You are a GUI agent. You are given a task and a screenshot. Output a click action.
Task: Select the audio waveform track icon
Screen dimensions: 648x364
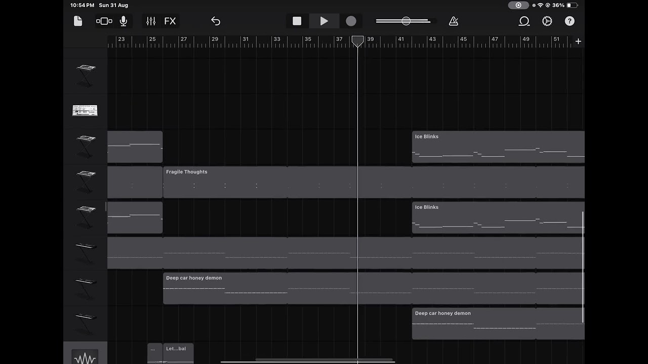(x=85, y=356)
